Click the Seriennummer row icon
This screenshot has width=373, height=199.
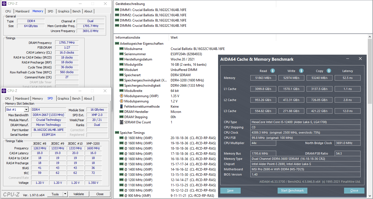(122, 54)
